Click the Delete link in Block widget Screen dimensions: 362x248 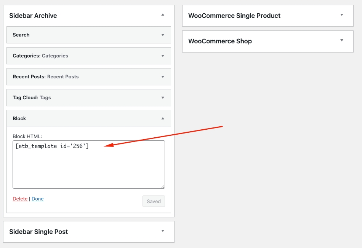(20, 199)
